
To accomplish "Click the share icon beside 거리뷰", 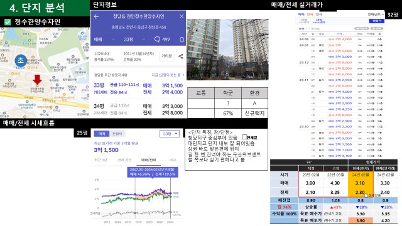I will coord(181,56).
